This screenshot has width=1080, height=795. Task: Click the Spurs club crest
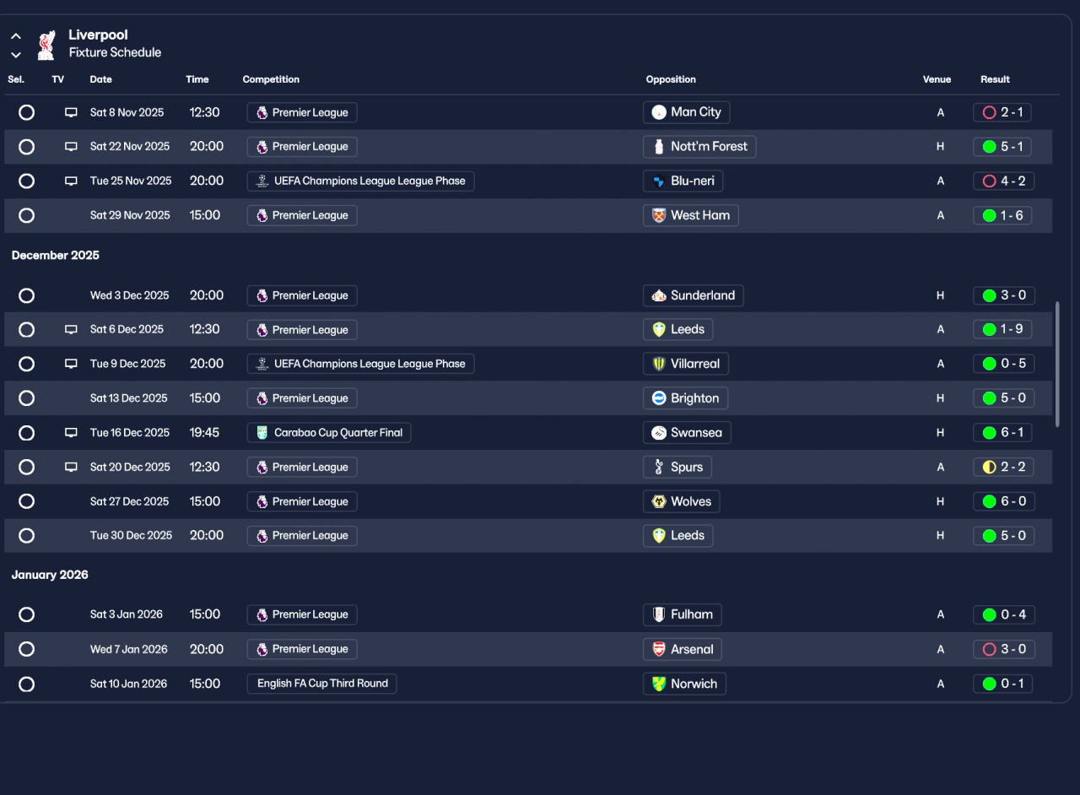tap(659, 467)
